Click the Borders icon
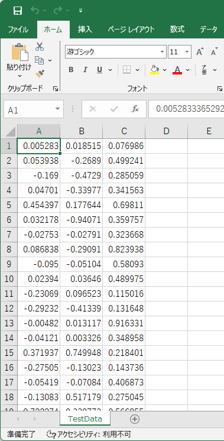The height and width of the screenshot is (441, 224). click(x=127, y=70)
